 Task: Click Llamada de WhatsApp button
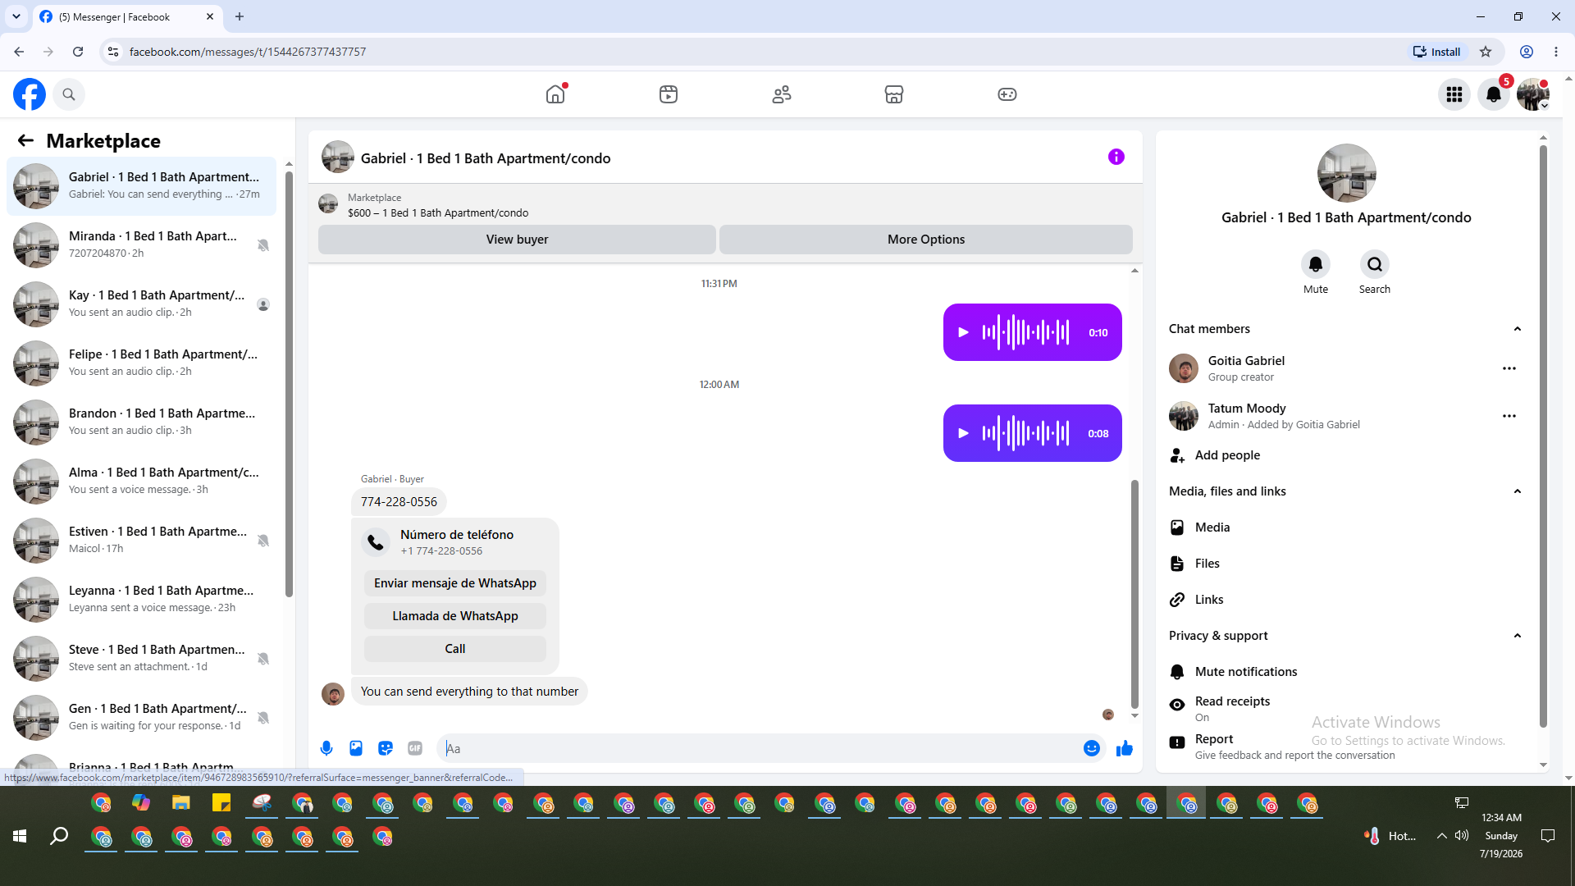(455, 616)
